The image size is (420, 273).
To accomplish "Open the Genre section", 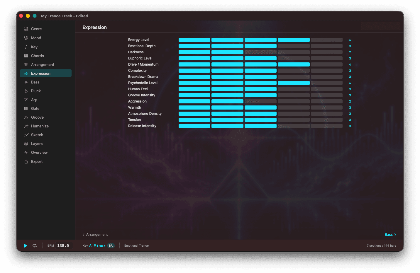I will pos(46,29).
